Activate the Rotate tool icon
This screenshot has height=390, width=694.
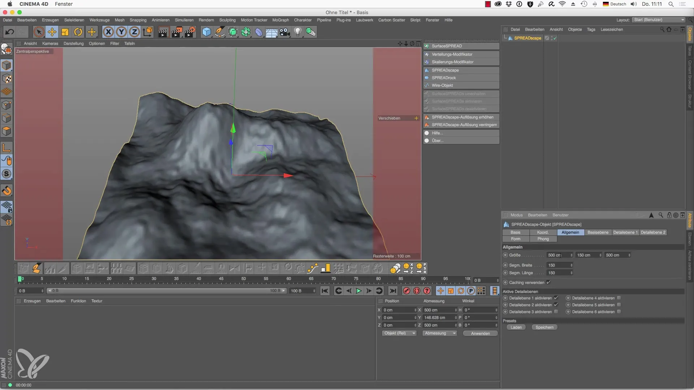pos(78,32)
